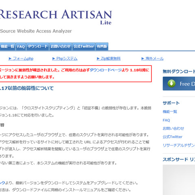Click the スポンサード リンク sidebar heading
The width and height of the screenshot is (195, 195).
click(179, 159)
